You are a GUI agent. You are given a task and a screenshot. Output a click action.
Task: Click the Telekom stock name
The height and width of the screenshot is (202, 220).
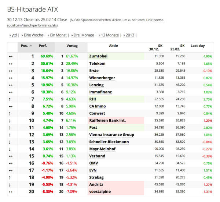click(x=97, y=64)
